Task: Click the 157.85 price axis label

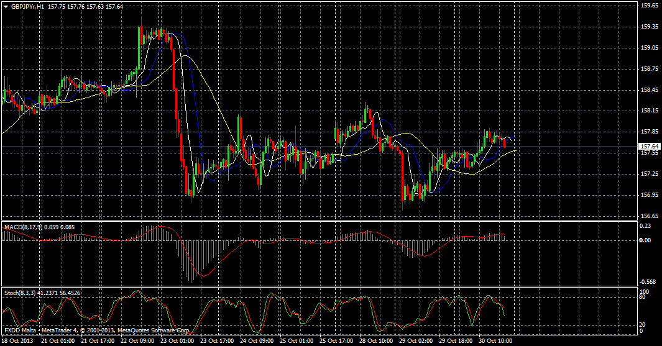Action: pos(650,132)
